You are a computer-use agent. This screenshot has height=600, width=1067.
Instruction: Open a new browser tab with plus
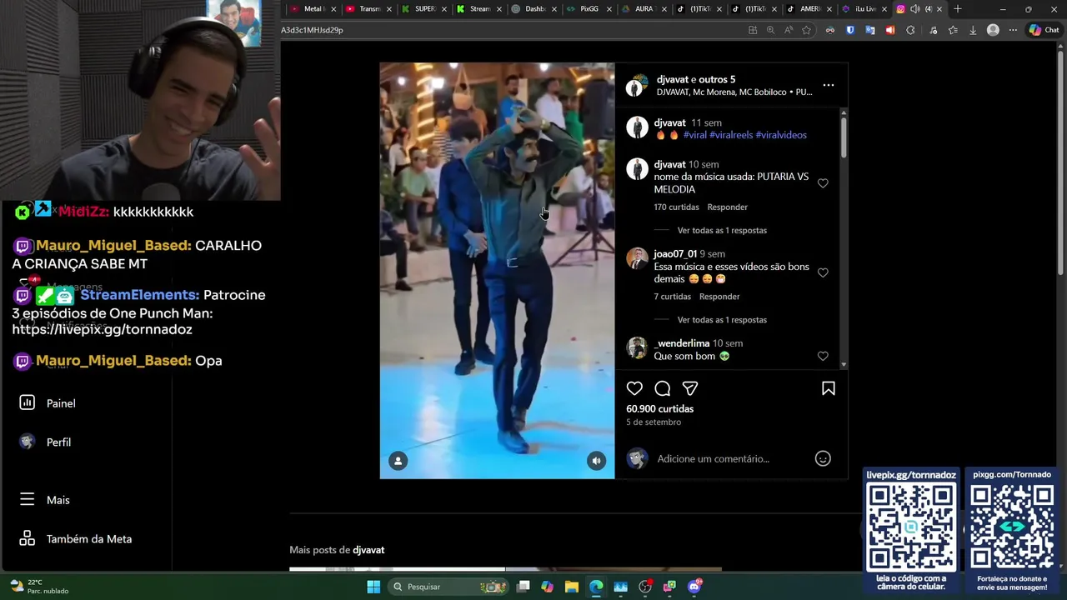click(958, 9)
